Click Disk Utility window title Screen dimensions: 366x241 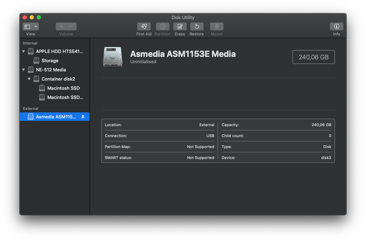183,18
